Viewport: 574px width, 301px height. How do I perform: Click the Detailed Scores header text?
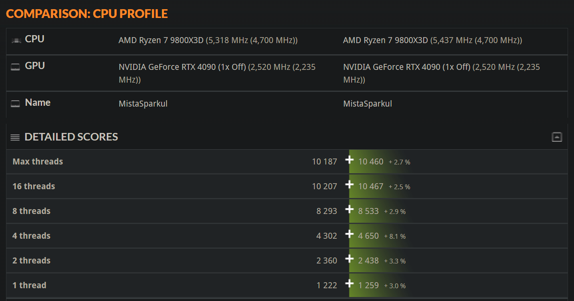71,137
